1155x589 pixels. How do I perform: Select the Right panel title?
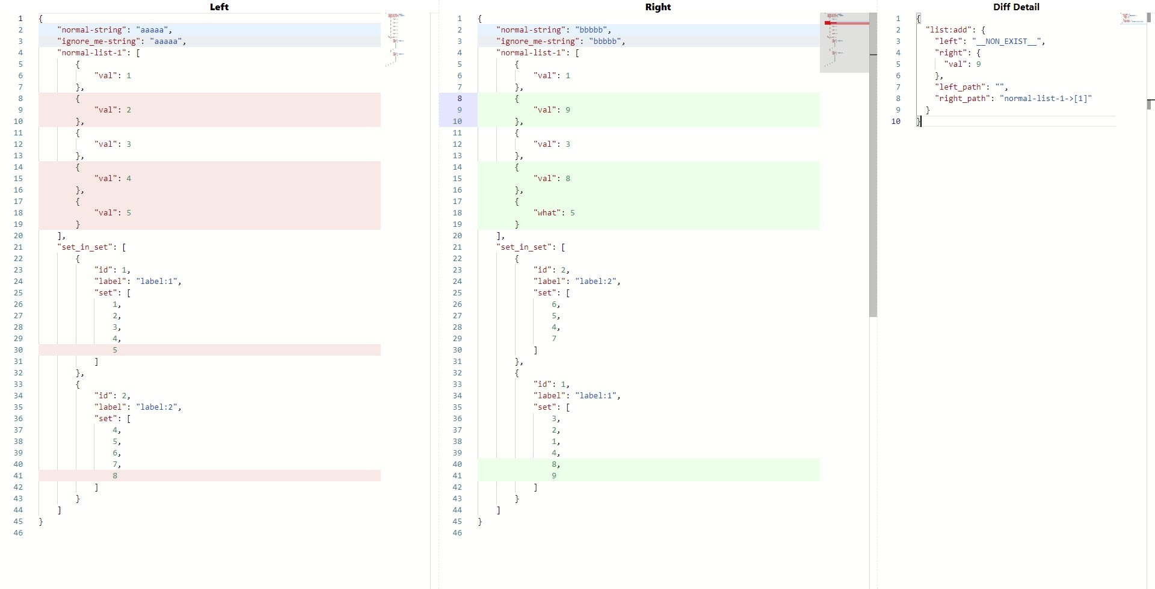(657, 7)
